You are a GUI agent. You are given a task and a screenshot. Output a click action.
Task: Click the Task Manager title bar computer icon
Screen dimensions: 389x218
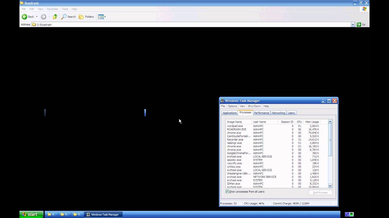(222, 101)
